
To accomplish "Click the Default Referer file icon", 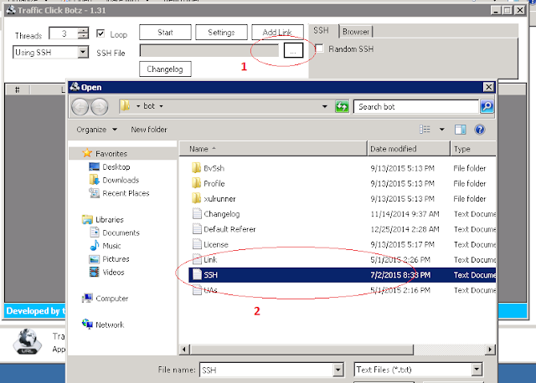I will tap(197, 228).
